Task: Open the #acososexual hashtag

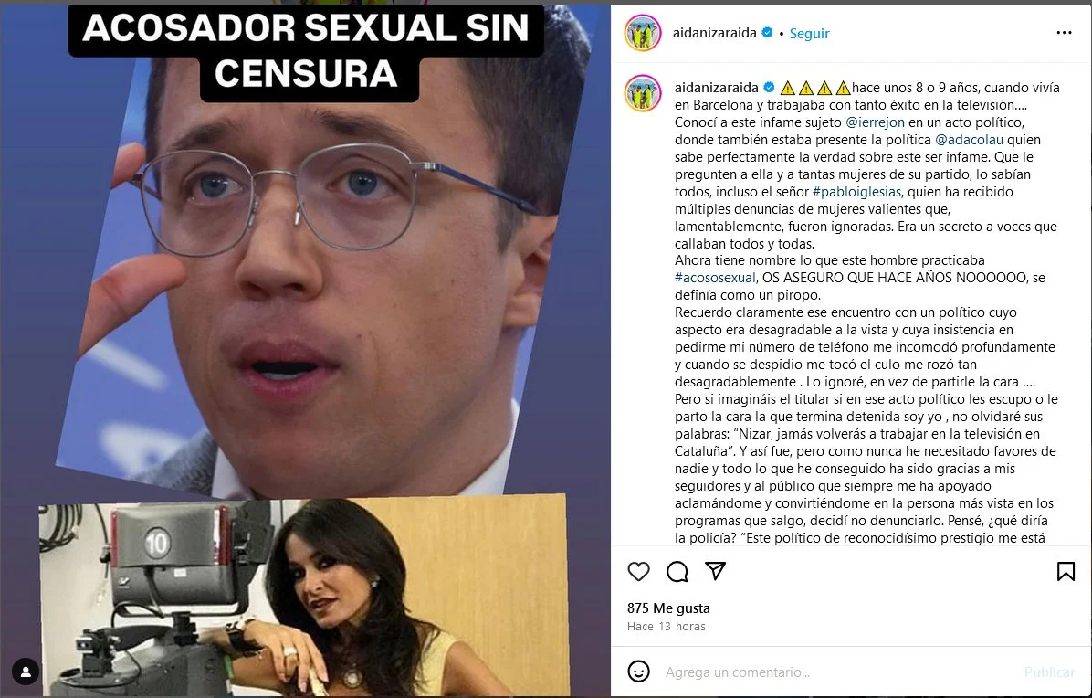Action: pyautogui.click(x=715, y=278)
